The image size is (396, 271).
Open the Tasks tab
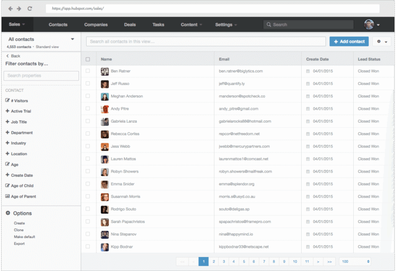[x=158, y=25]
